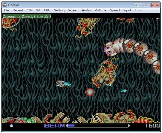This screenshot has width=162, height=133.
Task: Open the Info menu
Action: tap(138, 10)
